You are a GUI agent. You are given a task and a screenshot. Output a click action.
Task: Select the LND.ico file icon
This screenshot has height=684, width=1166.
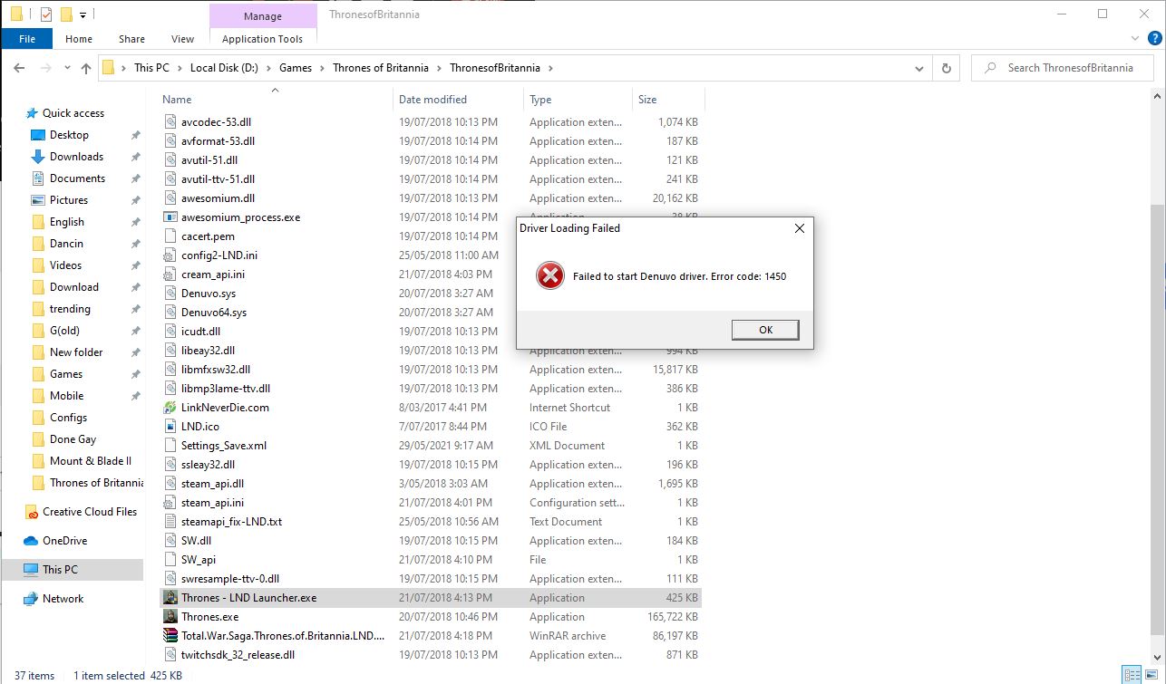(170, 427)
